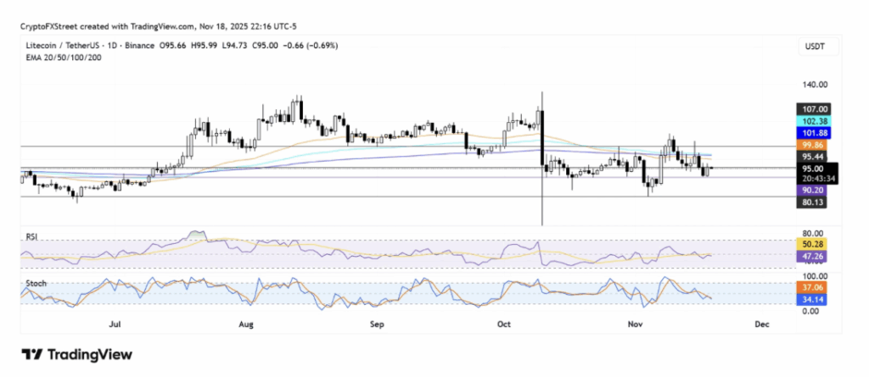Screen dimensions: 869x377
Task: Click the cyan 102.38 EMA price tag
Action: click(x=812, y=121)
